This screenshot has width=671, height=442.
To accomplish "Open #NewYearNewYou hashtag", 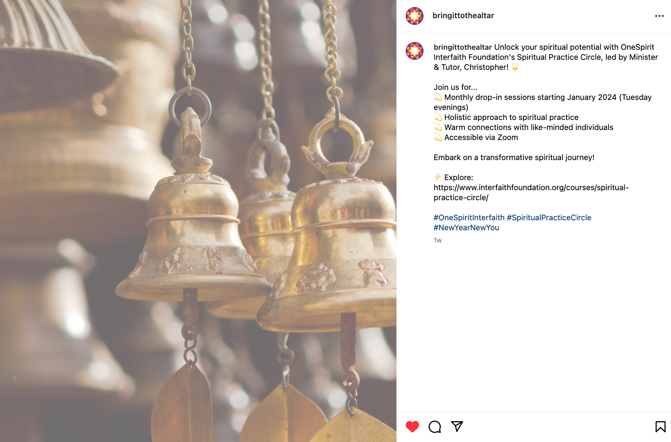I will pyautogui.click(x=466, y=228).
